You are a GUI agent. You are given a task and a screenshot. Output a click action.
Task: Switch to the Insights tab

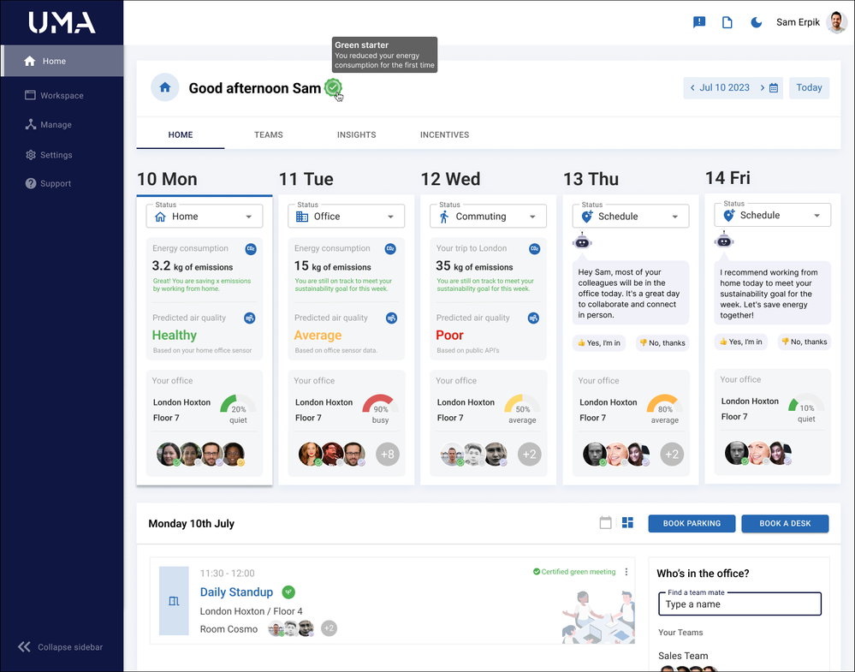[356, 134]
